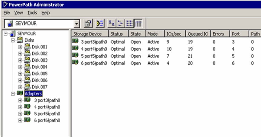Select Disk 003 in tree
The image size is (261, 137).
point(40,60)
